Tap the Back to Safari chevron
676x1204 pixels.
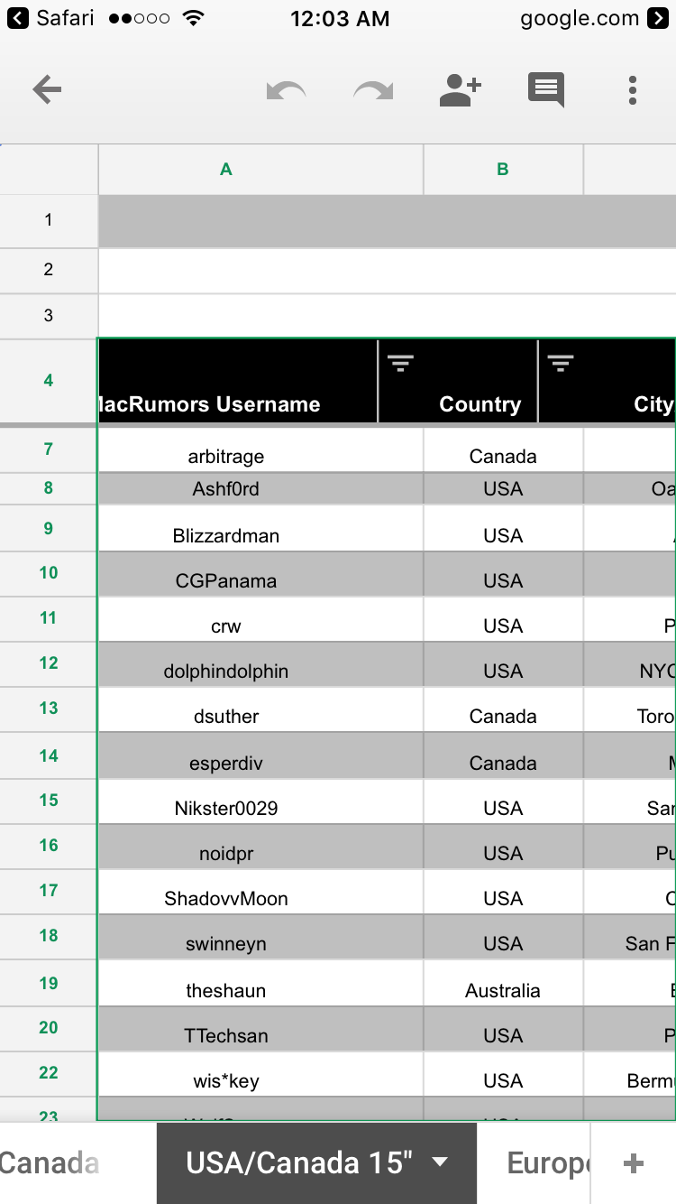point(19,18)
